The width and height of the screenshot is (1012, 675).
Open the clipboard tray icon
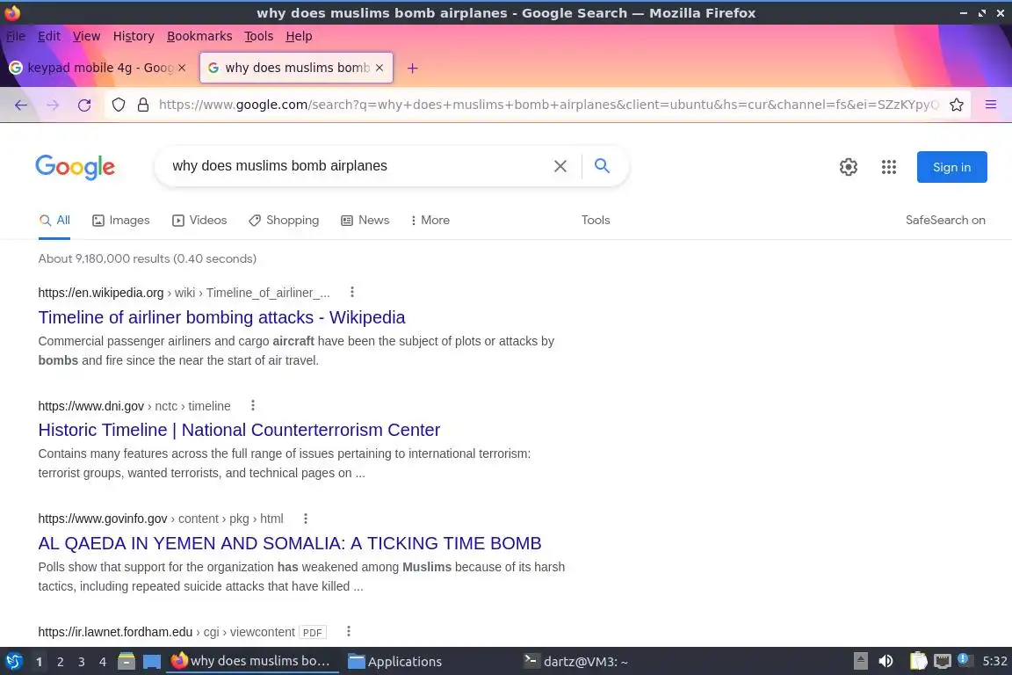[x=918, y=661]
